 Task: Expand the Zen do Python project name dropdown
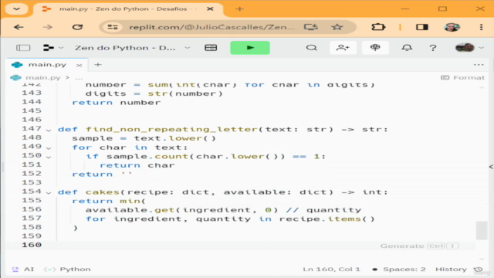pyautogui.click(x=188, y=48)
